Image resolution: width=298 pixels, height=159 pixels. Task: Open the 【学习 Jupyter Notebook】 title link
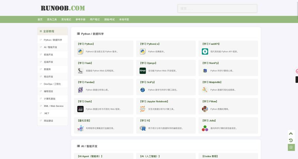(154, 101)
